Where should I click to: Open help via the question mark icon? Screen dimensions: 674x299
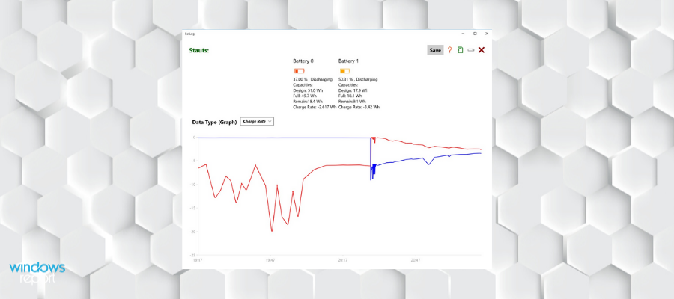[450, 50]
